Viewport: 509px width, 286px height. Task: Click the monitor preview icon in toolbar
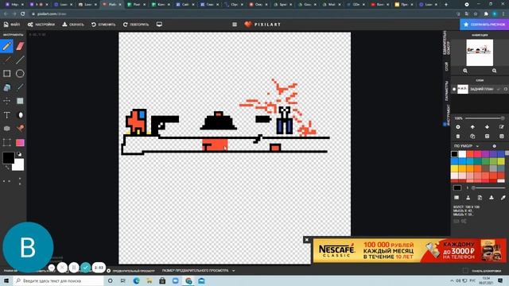159,25
